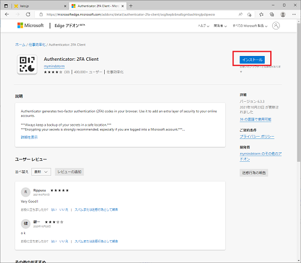Click the 迷惑行為の報告 button
Viewport: 301px width, 263px height.
click(254, 173)
